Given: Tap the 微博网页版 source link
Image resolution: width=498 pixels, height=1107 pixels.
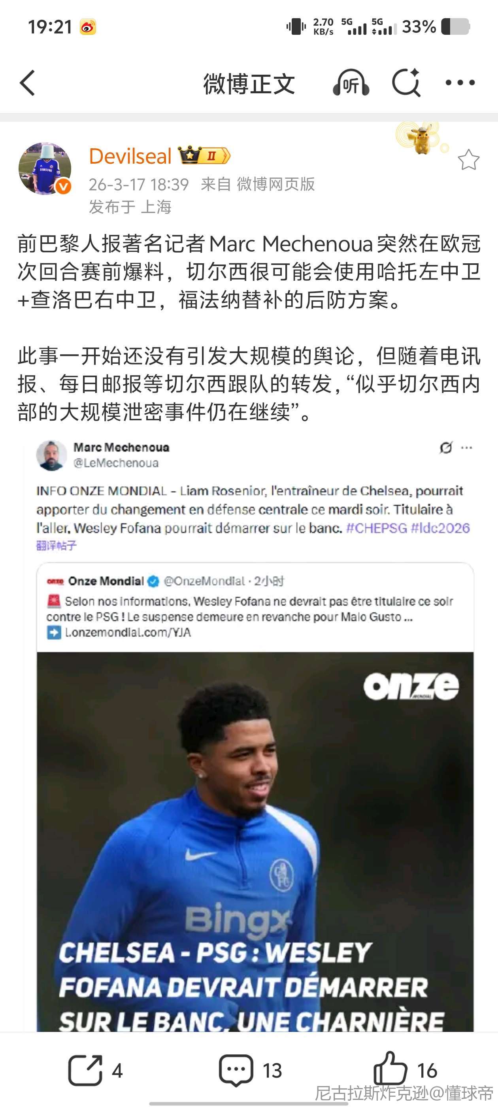Looking at the screenshot, I should 276,184.
